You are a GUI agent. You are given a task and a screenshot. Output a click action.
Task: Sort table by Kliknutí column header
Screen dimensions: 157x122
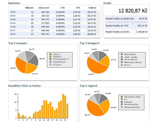pos(29,8)
